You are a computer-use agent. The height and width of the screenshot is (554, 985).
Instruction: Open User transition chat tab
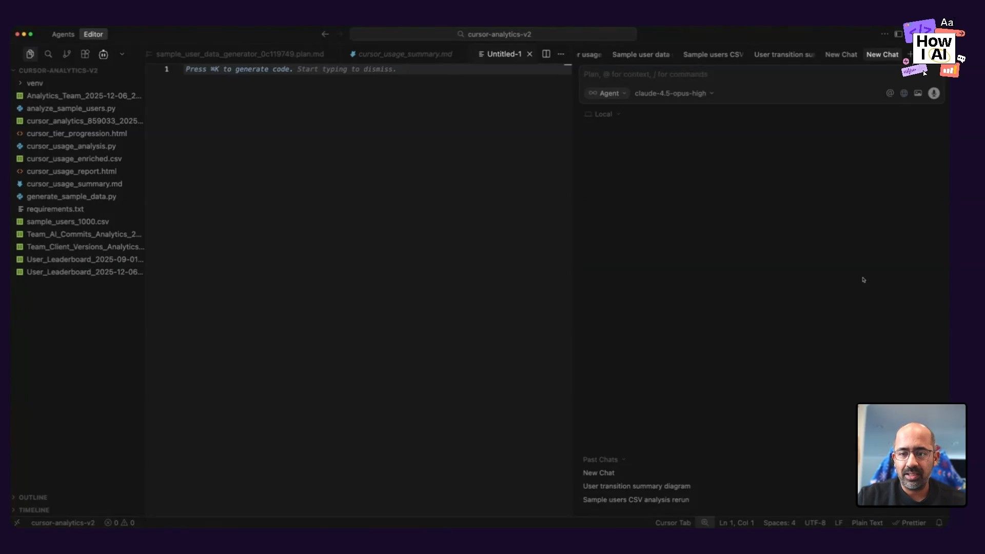point(784,54)
